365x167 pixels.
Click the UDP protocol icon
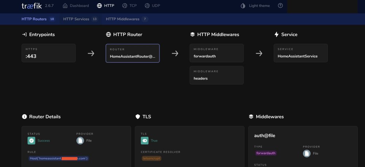[x=147, y=5]
